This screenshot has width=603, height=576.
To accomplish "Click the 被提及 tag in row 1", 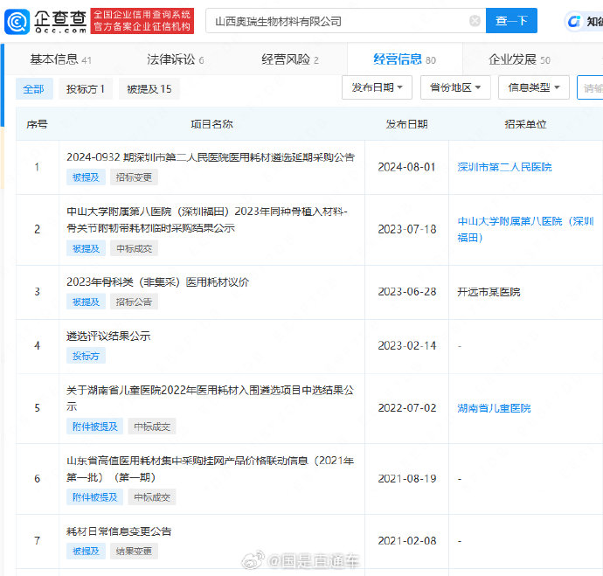I will (86, 177).
